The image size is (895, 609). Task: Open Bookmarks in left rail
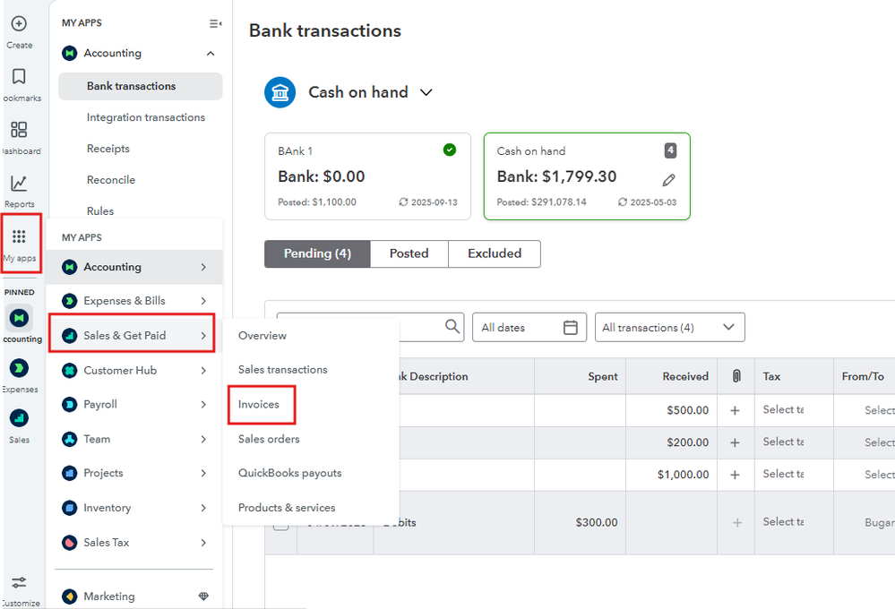19,76
